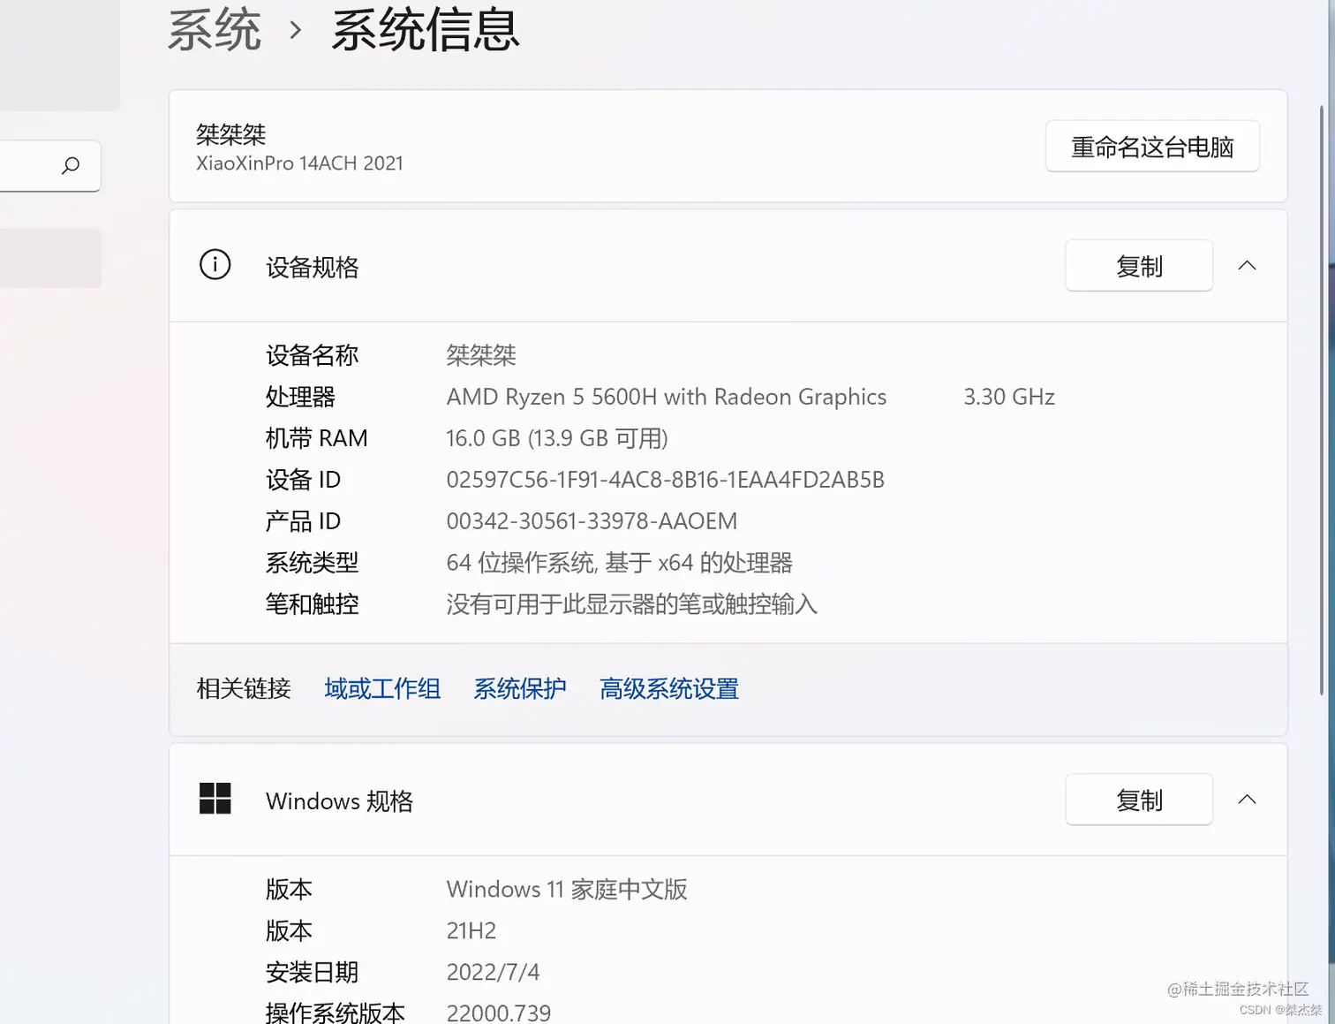The image size is (1335, 1024).
Task: Click the search magnifier icon
Action: coord(71,165)
